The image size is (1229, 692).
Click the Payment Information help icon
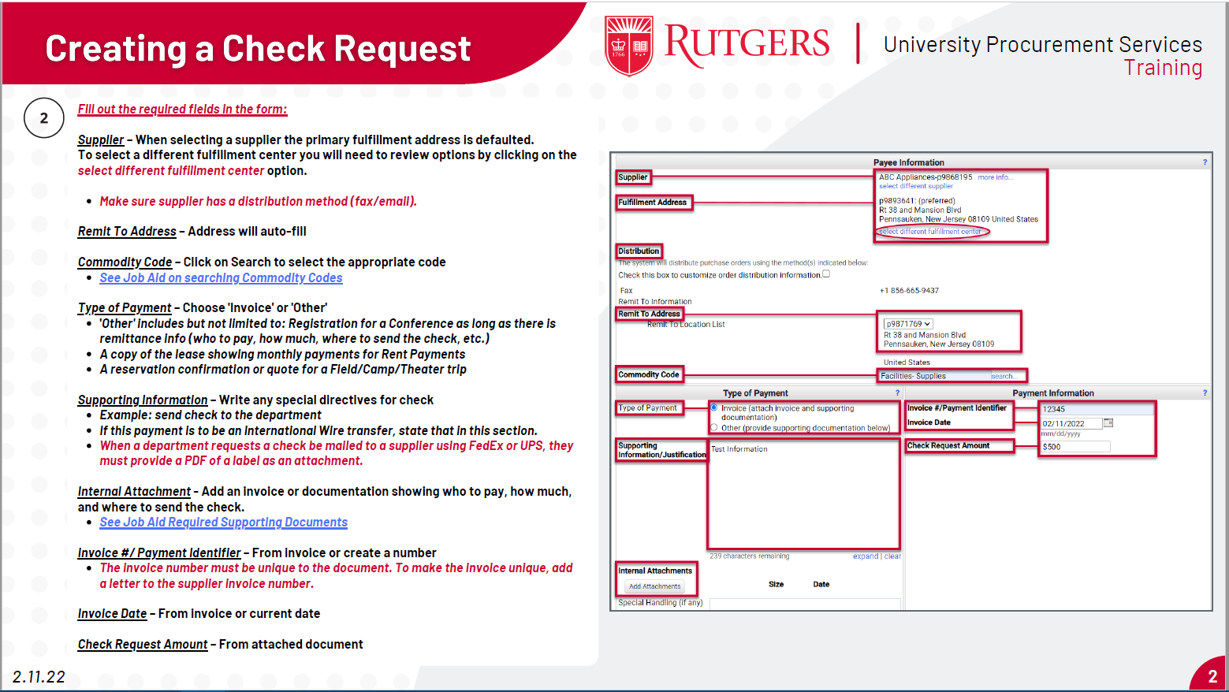pos(1204,393)
